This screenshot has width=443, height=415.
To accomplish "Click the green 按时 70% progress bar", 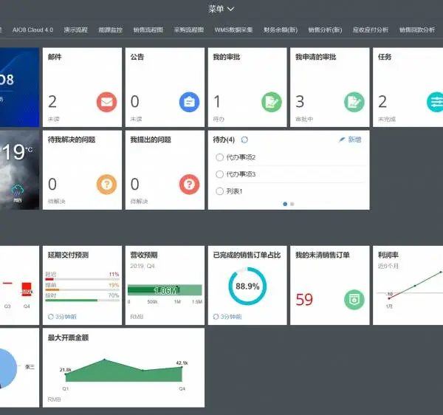I will pyautogui.click(x=82, y=301).
